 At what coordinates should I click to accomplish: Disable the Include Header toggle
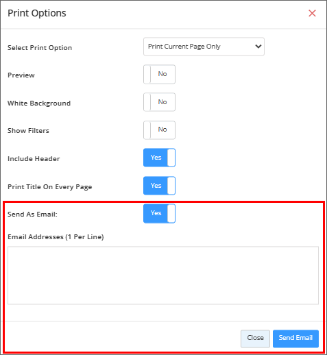(159, 158)
